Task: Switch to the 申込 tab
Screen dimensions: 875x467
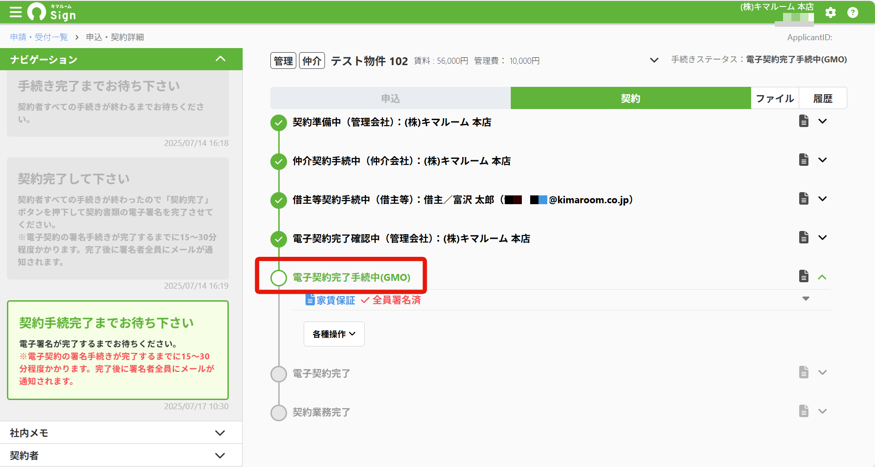Action: click(391, 98)
